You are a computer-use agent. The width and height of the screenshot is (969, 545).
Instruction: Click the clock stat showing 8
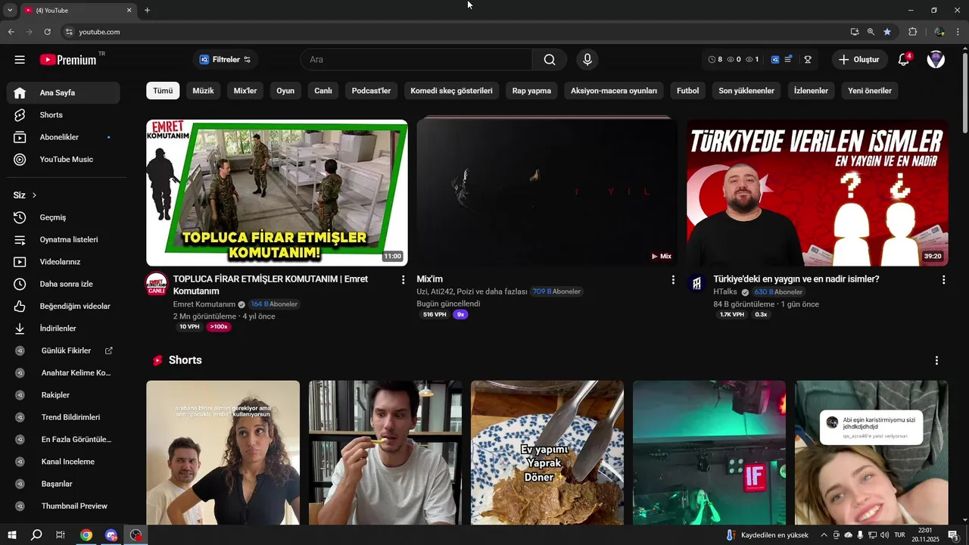[x=715, y=60]
